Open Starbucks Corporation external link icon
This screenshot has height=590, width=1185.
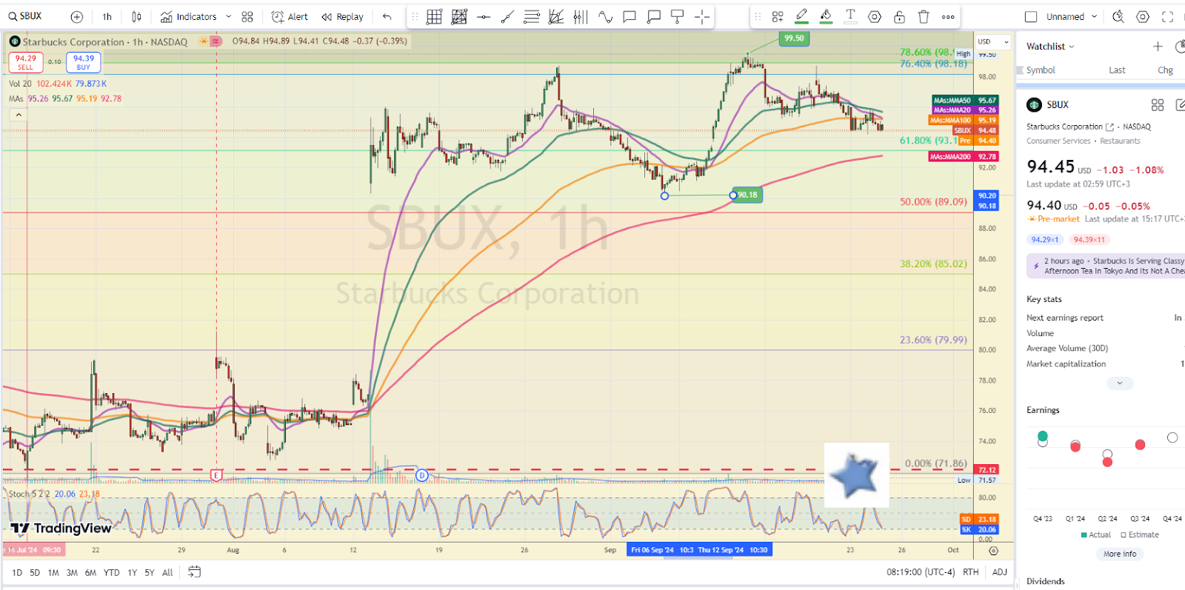1109,127
